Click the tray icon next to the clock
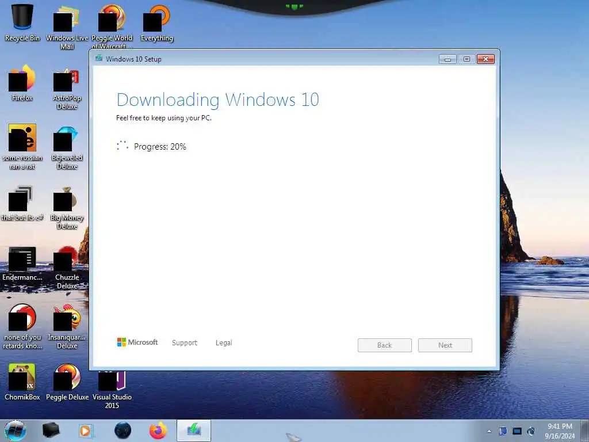589x442 pixels. pos(531,431)
